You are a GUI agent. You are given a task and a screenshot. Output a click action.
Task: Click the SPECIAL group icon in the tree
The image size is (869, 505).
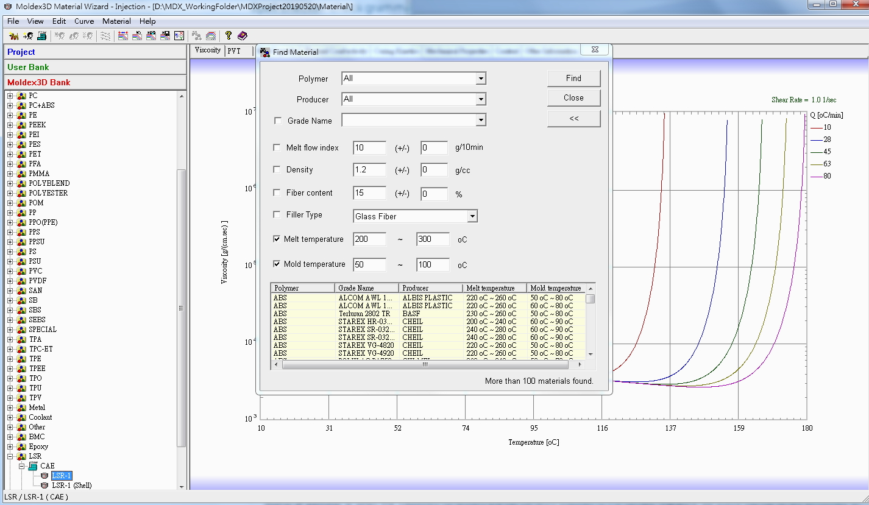click(21, 330)
